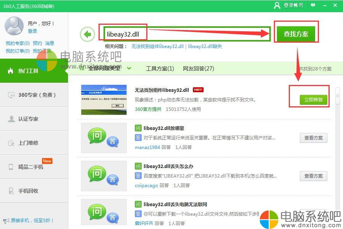Click the megaphone icon at bottom left
The image size is (343, 229).
[6, 221]
